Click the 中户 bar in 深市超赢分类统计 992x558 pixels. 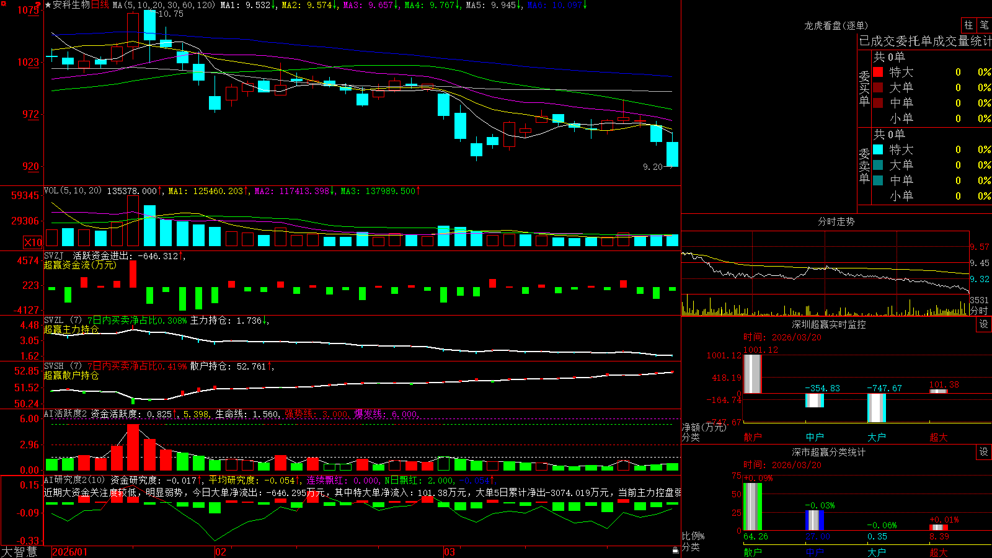click(814, 521)
